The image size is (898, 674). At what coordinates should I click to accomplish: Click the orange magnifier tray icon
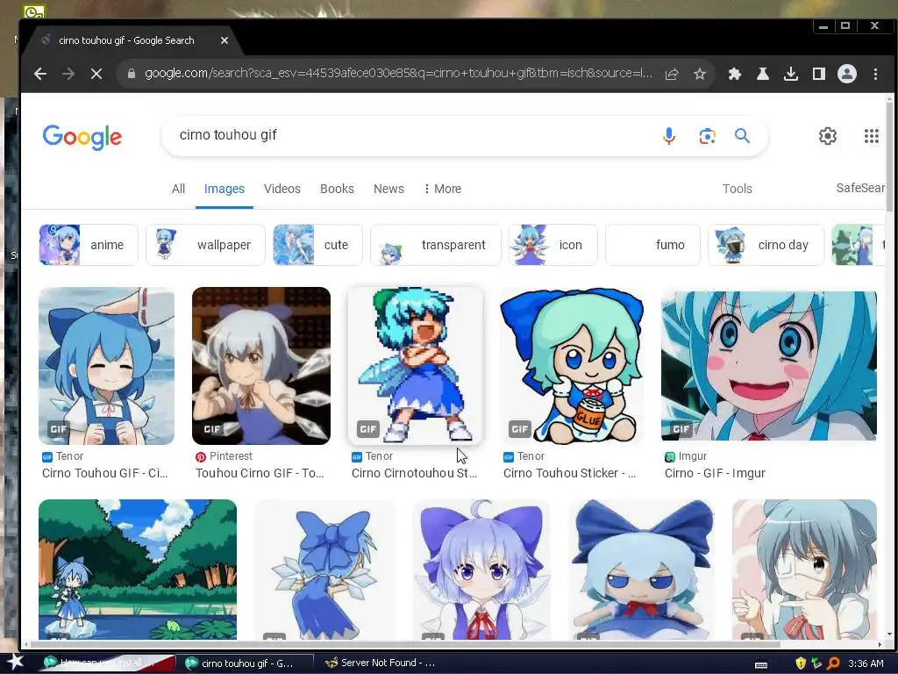(833, 663)
